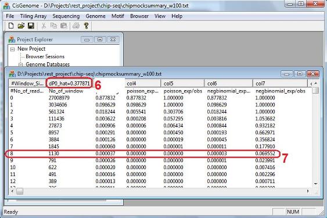Click cell value 1.053682 in negbinomial_exp/obs column

click(265, 119)
